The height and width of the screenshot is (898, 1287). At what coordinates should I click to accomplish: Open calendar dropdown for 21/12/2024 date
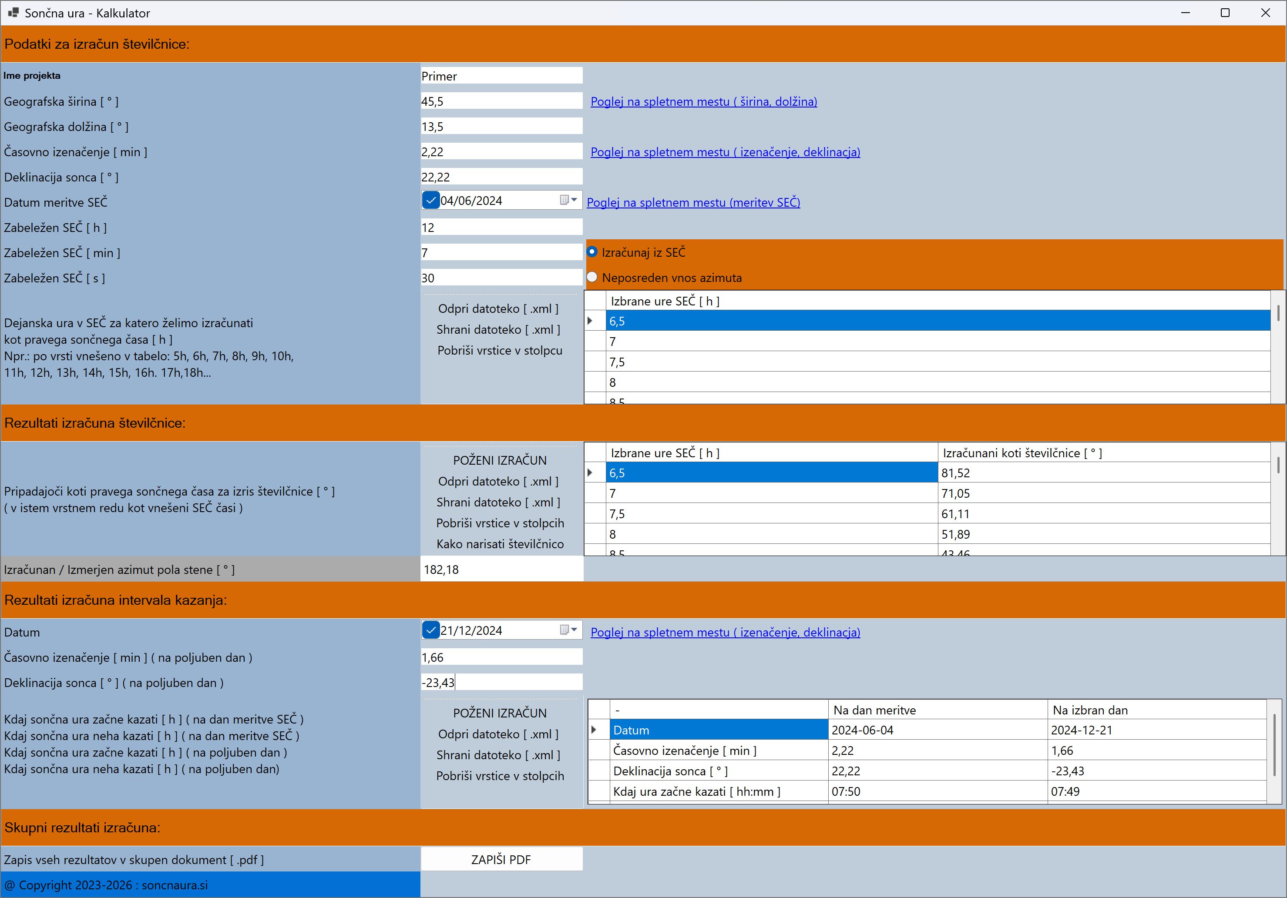click(x=569, y=630)
